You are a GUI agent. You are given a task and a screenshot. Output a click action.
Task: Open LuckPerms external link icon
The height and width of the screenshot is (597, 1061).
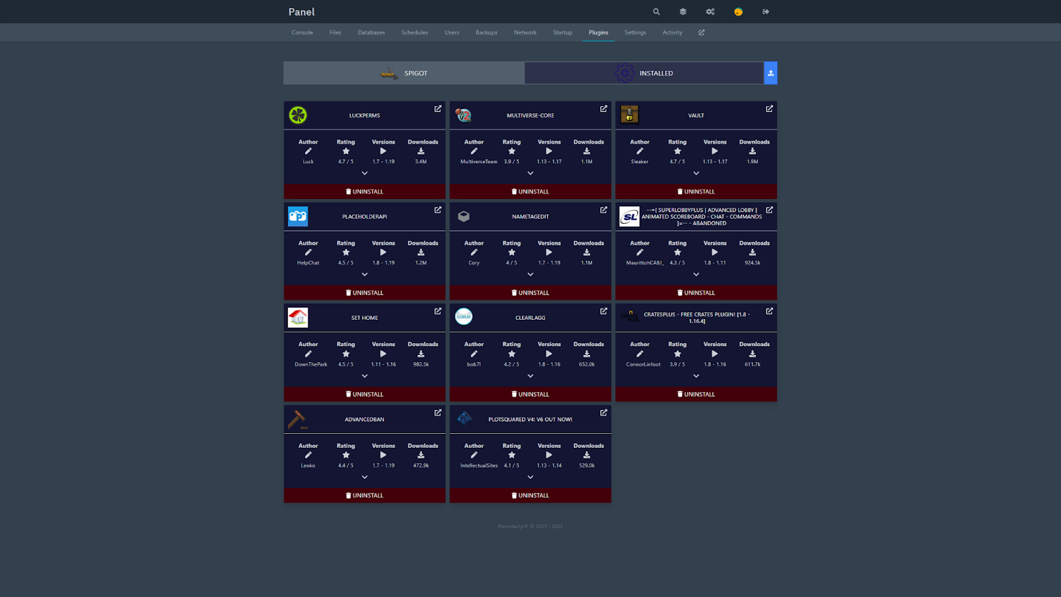point(438,109)
